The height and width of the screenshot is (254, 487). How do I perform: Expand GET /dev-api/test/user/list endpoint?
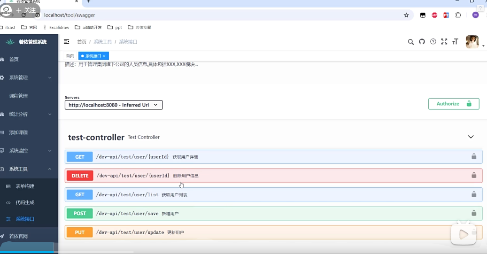[x=274, y=195]
